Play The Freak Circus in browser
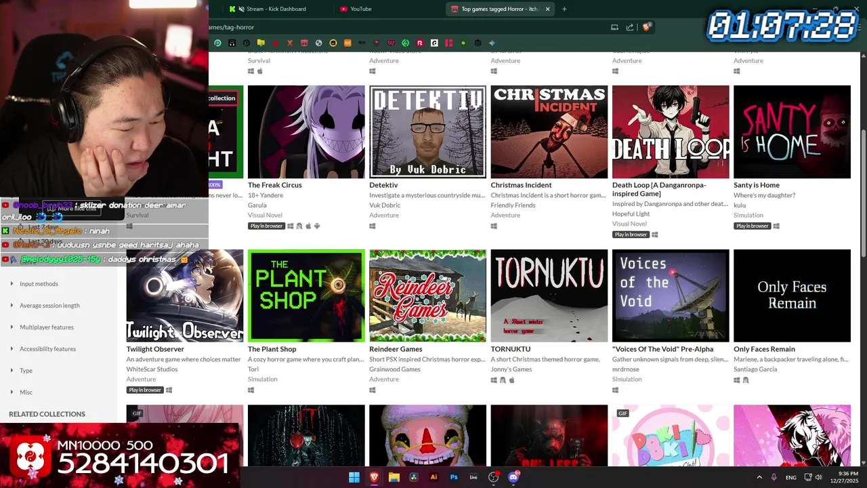This screenshot has height=488, width=867. (x=266, y=226)
